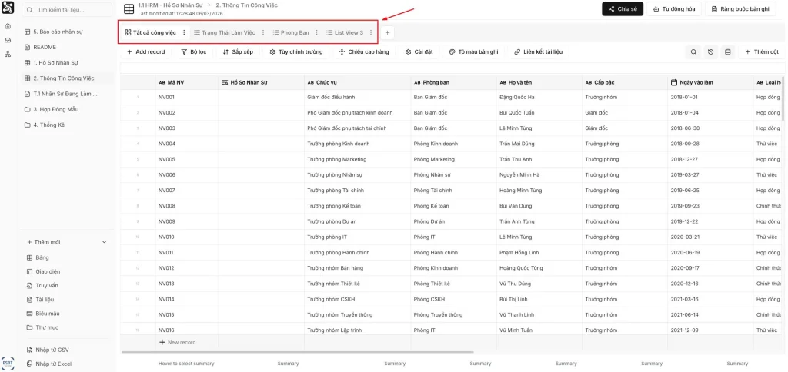Click the Chức vụ column header
The height and width of the screenshot is (372, 788).
357,82
